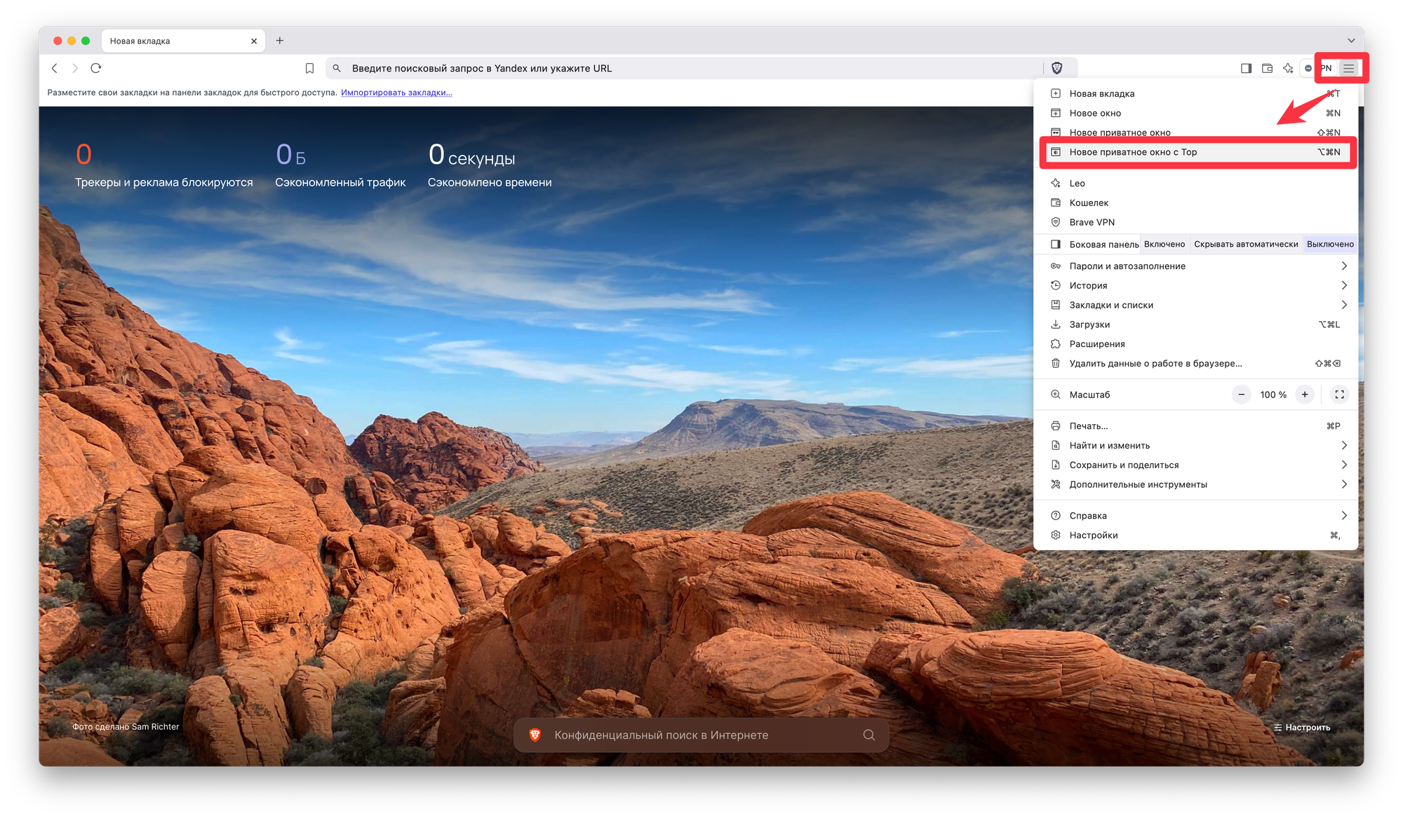The width and height of the screenshot is (1403, 818).
Task: Open Настройки from the menu
Action: pos(1094,535)
